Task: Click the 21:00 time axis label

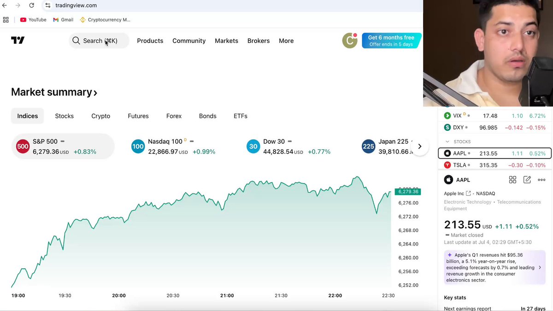Action: [227, 295]
